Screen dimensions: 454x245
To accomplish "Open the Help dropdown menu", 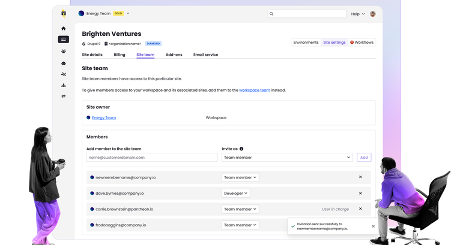I will (x=358, y=14).
